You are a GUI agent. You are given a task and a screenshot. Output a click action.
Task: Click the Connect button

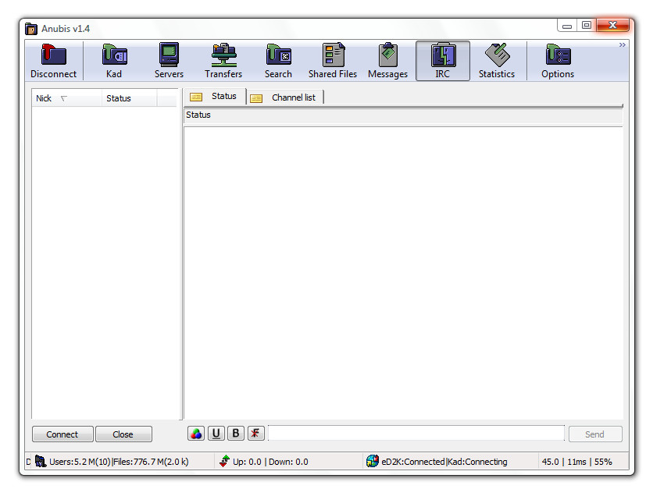coord(62,434)
